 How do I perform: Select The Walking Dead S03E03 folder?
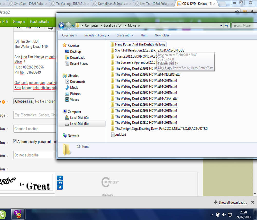click(144, 80)
